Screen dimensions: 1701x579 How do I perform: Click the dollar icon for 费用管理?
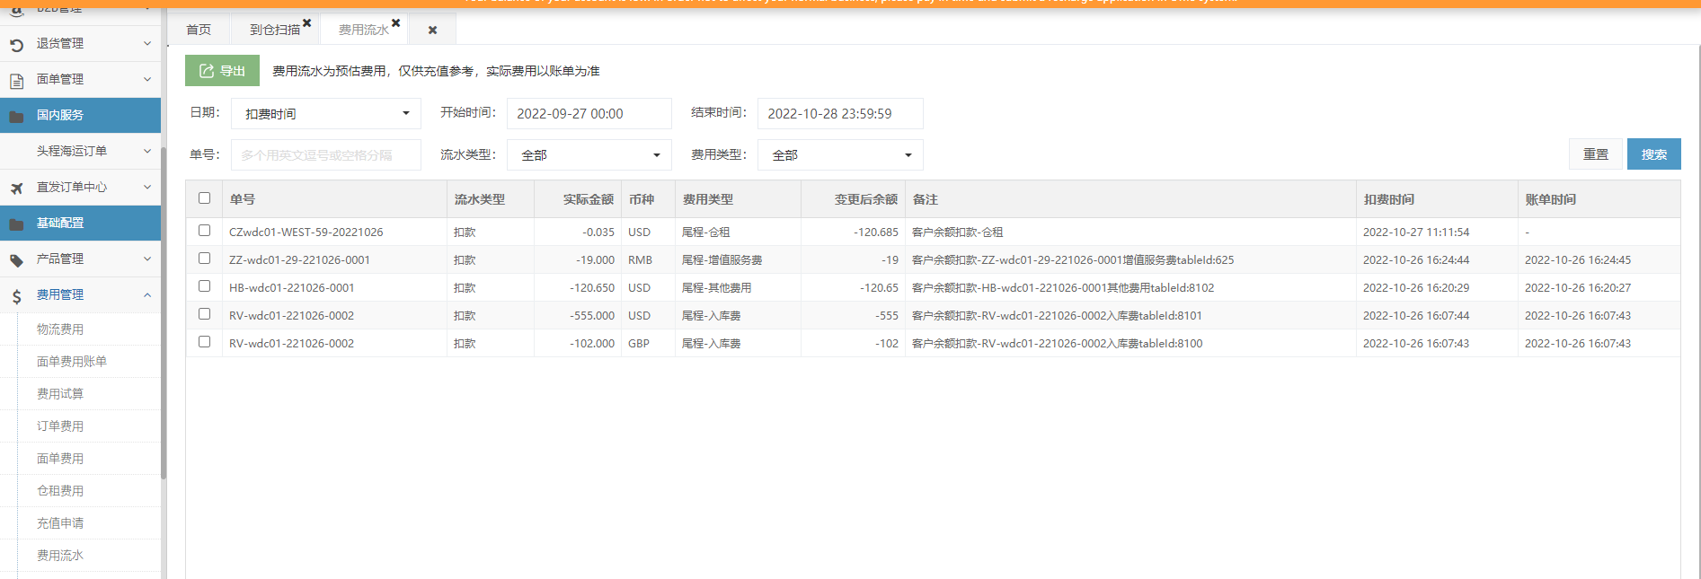[16, 296]
